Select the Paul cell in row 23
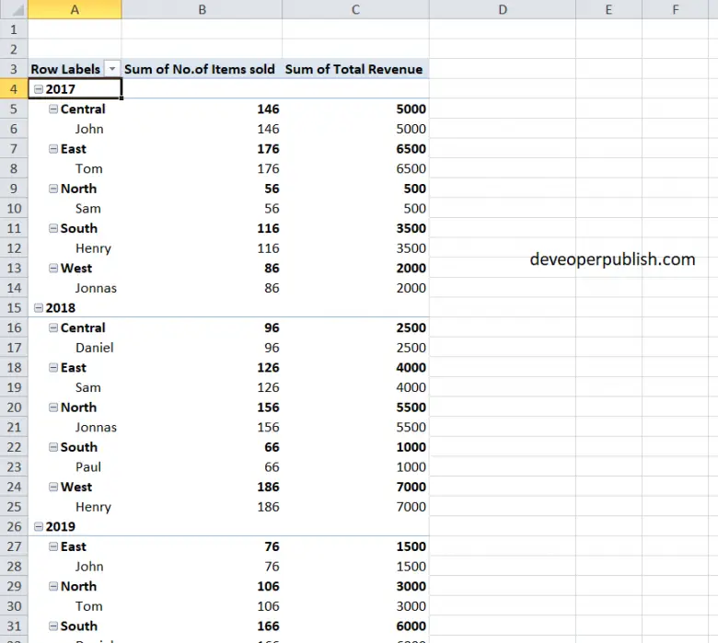 88,467
